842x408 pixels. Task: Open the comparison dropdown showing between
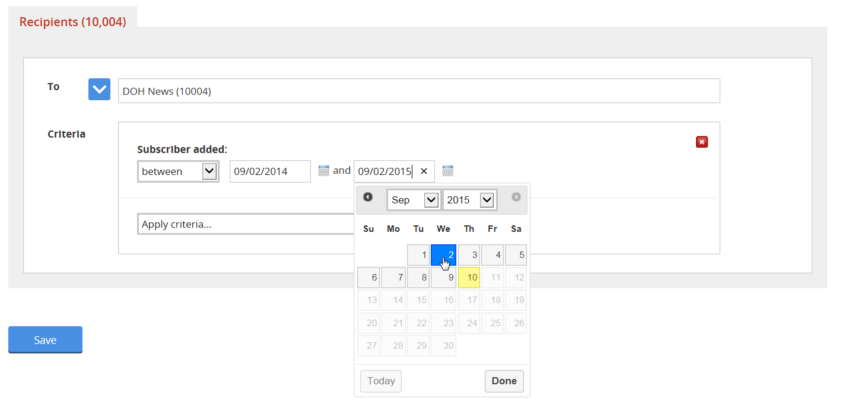(178, 171)
